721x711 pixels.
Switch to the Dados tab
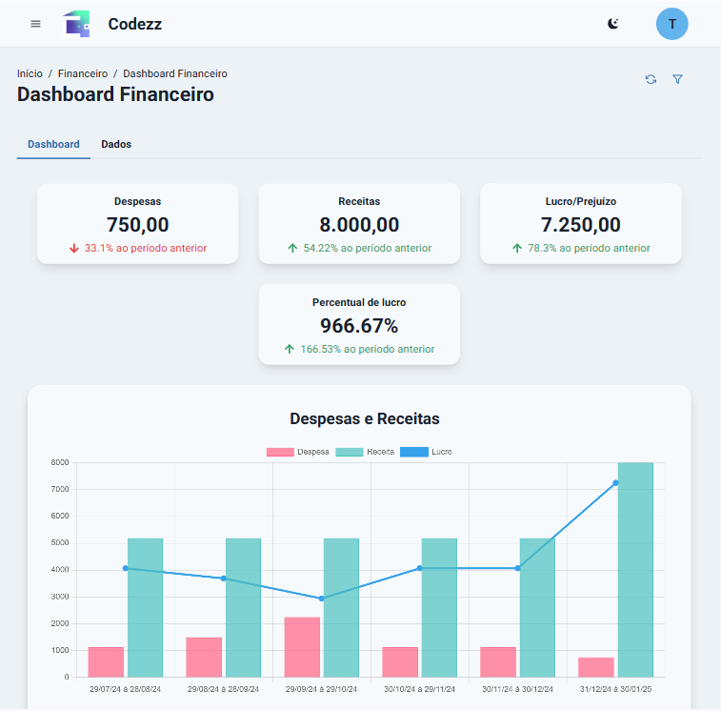pos(116,144)
